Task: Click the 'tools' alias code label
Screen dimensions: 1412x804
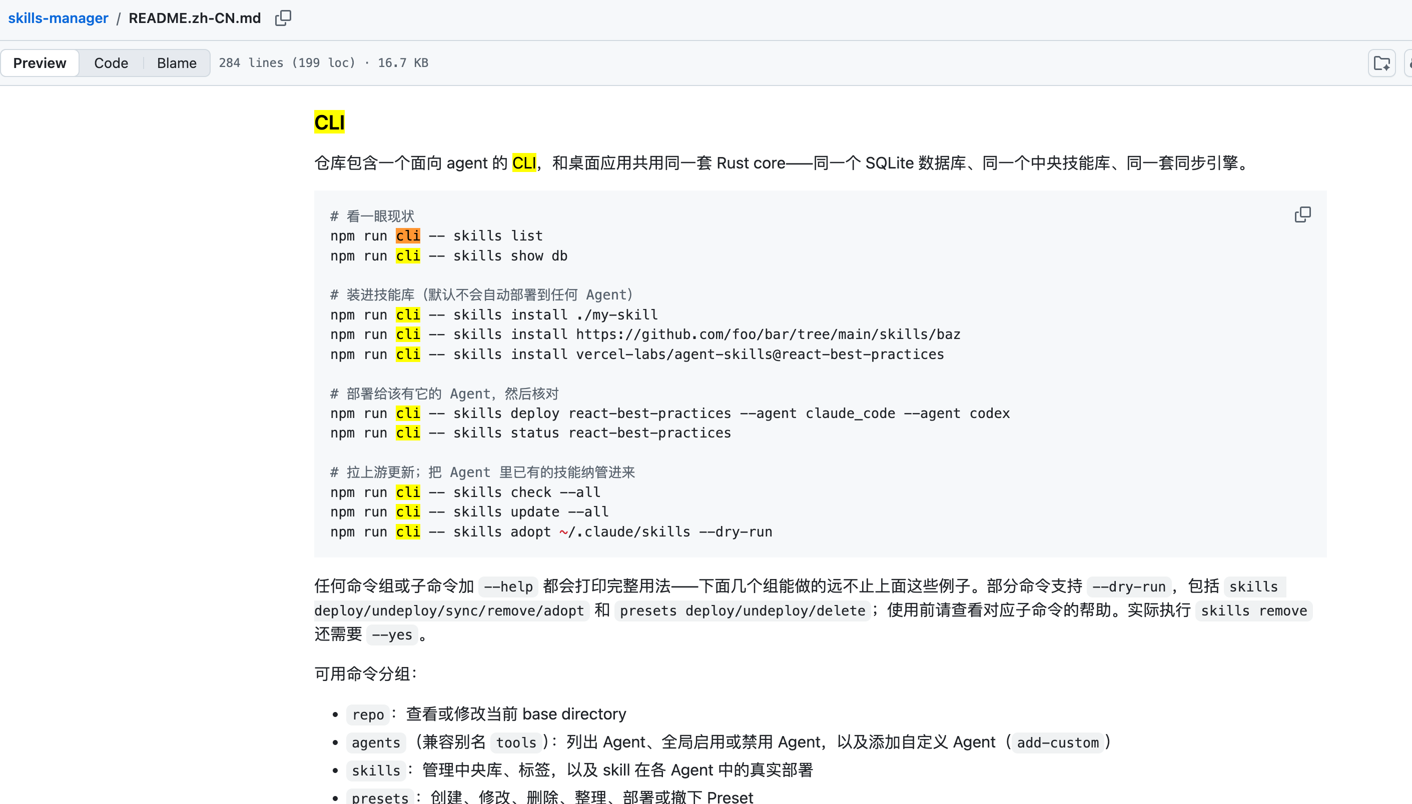Action: pyautogui.click(x=516, y=742)
